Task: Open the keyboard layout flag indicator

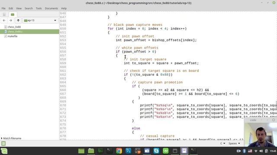Action: coord(250,151)
